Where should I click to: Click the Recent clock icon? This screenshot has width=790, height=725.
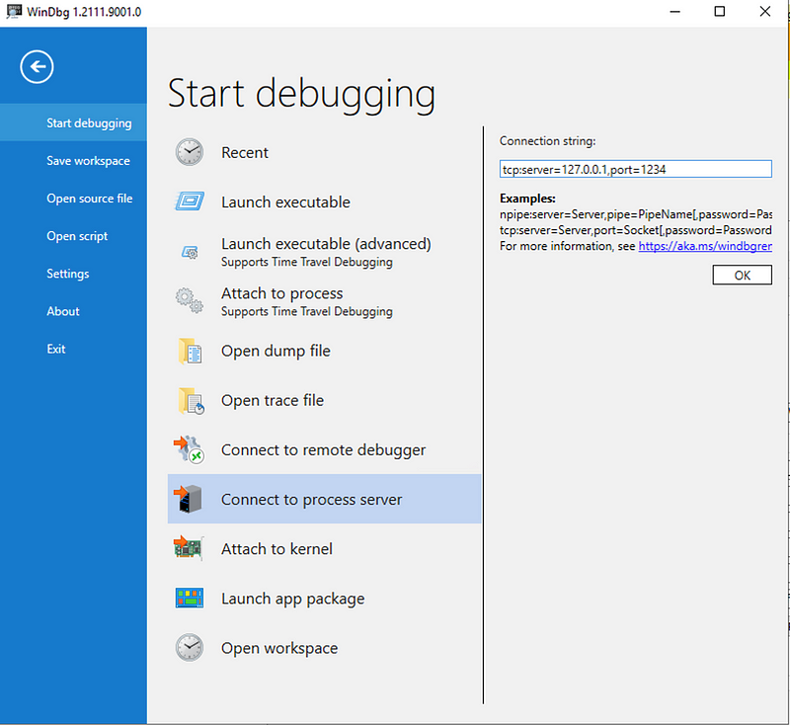[190, 152]
